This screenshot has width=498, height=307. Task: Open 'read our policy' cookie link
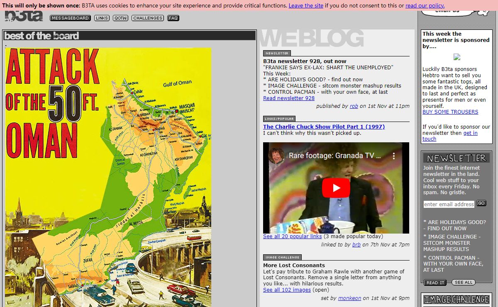[425, 5]
